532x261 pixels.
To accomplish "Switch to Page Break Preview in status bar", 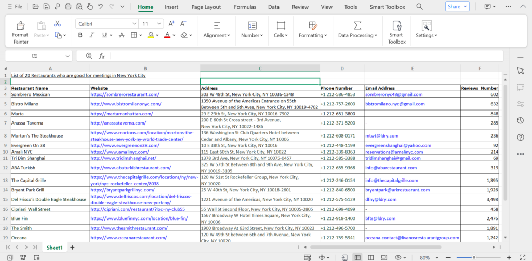I will (x=371, y=257).
